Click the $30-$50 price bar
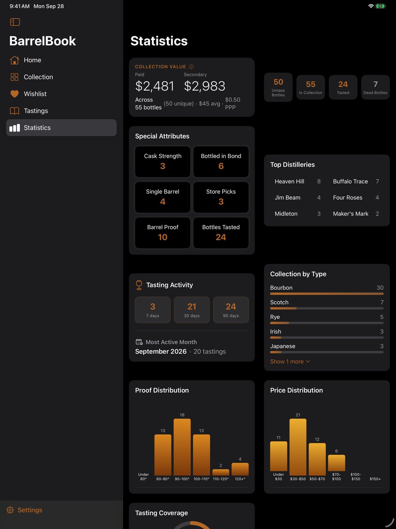This screenshot has width=396, height=529. tap(298, 447)
